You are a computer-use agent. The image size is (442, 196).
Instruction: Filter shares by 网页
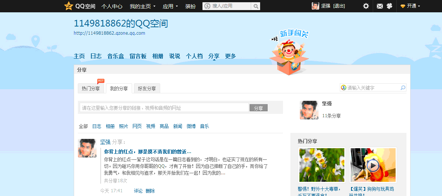pyautogui.click(x=137, y=126)
